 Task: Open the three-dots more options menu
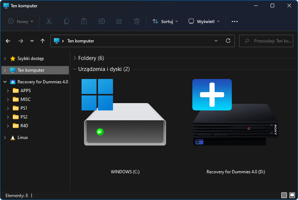pos(235,22)
